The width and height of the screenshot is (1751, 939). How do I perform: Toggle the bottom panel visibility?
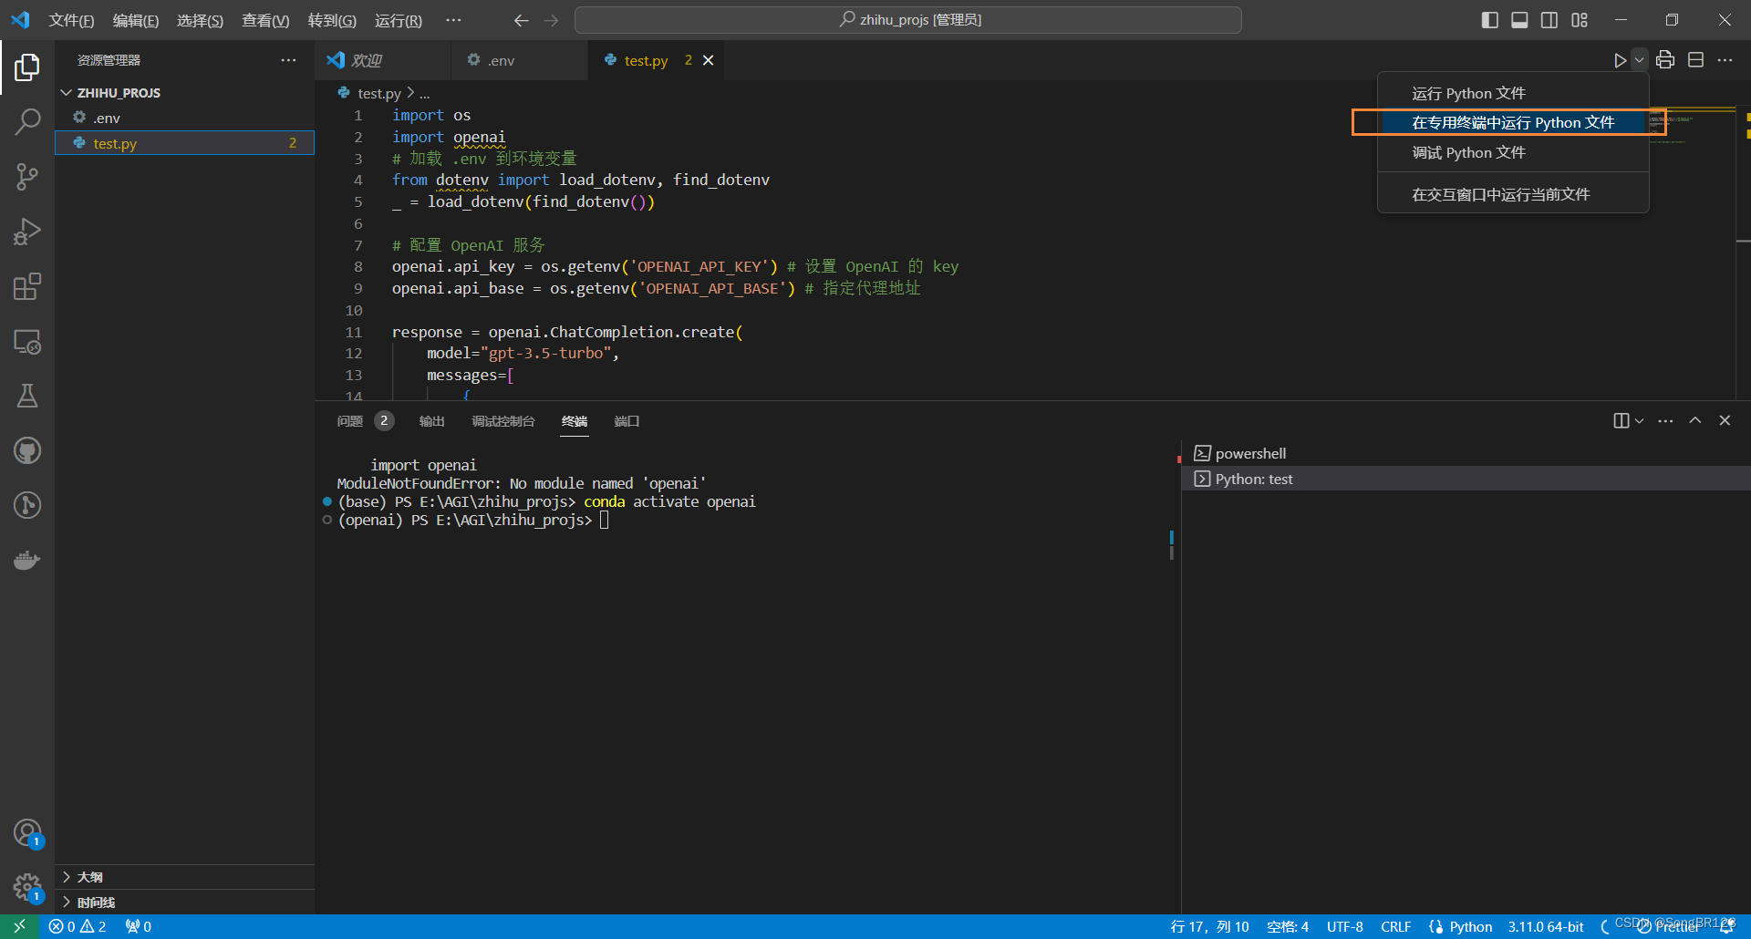1519,20
